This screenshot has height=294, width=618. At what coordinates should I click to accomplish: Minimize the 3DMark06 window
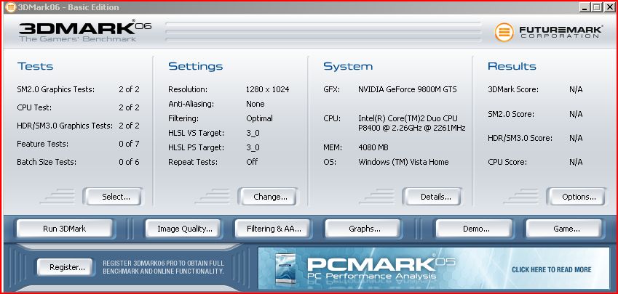[x=585, y=7]
